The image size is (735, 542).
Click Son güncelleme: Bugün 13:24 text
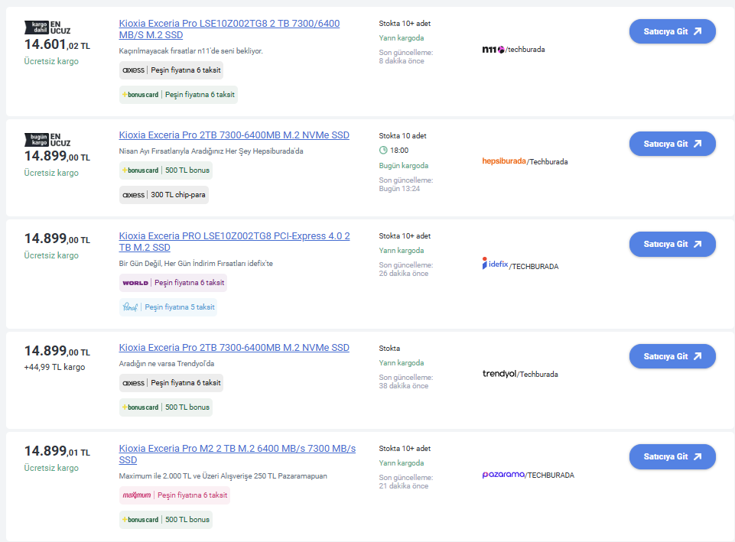(x=406, y=184)
